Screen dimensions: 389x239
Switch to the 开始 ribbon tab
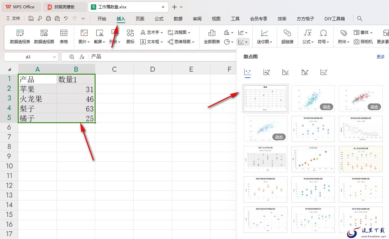[102, 19]
